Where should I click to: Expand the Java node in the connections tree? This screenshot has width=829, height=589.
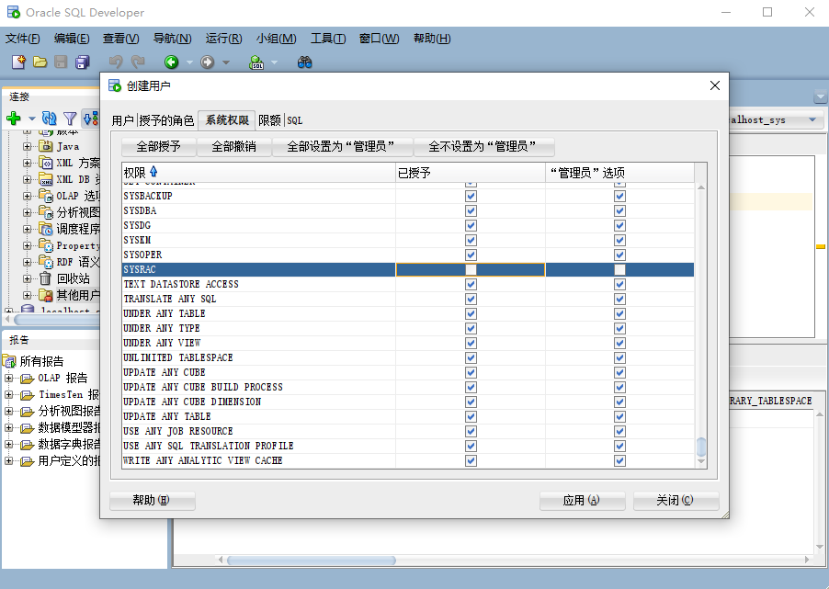click(27, 146)
